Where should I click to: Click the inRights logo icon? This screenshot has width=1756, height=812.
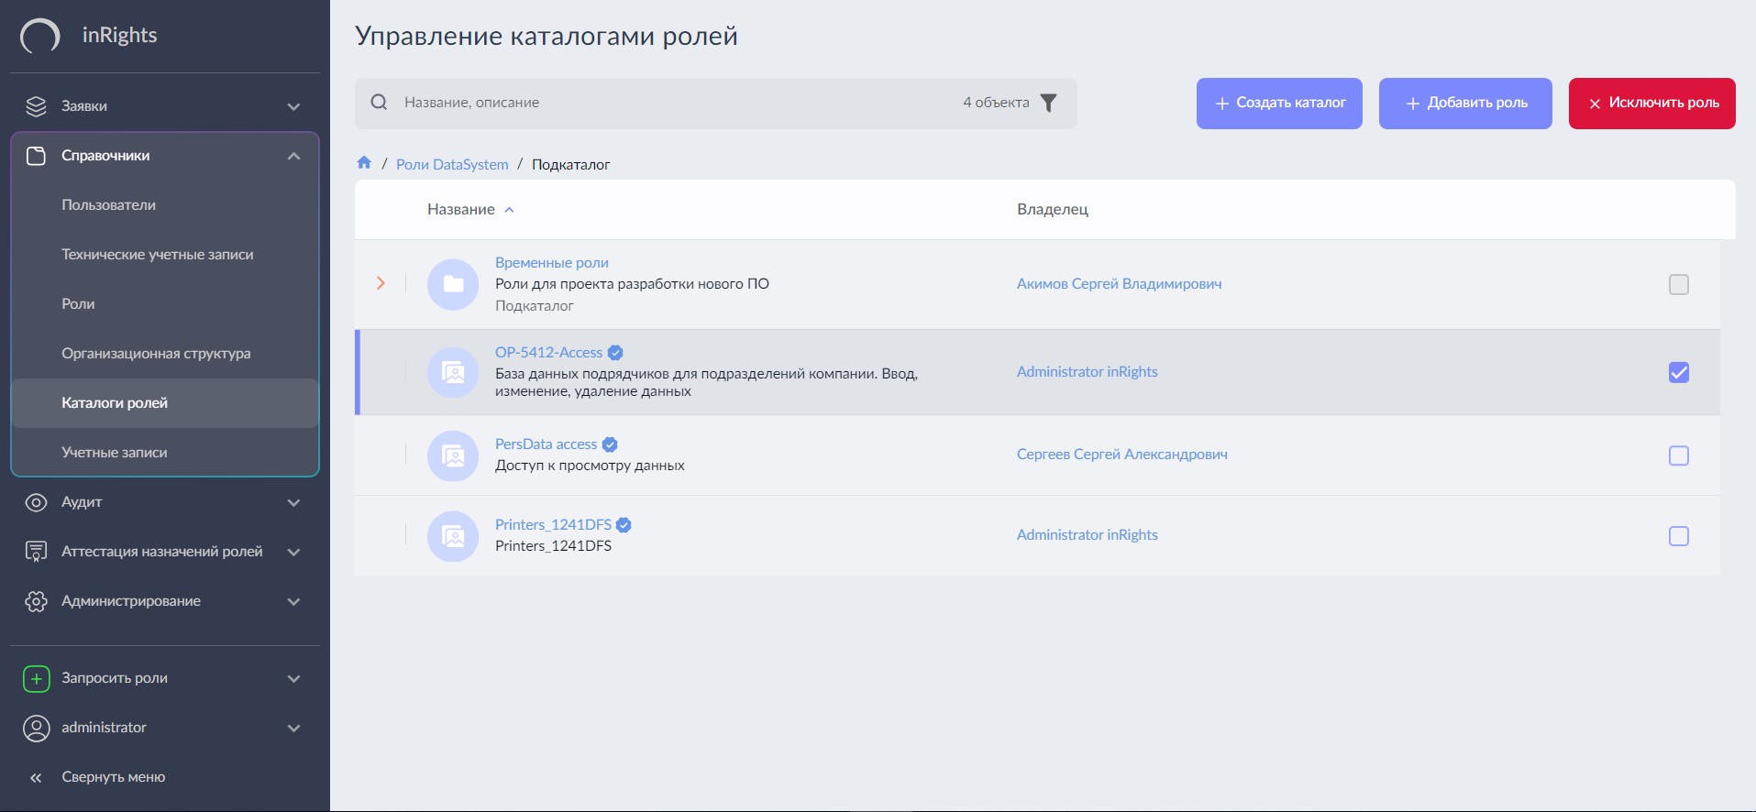coord(40,36)
